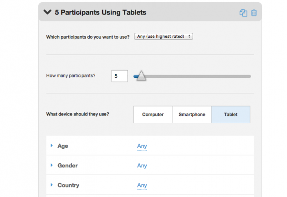Click the 5 Participants Using Tablets title

101,12
